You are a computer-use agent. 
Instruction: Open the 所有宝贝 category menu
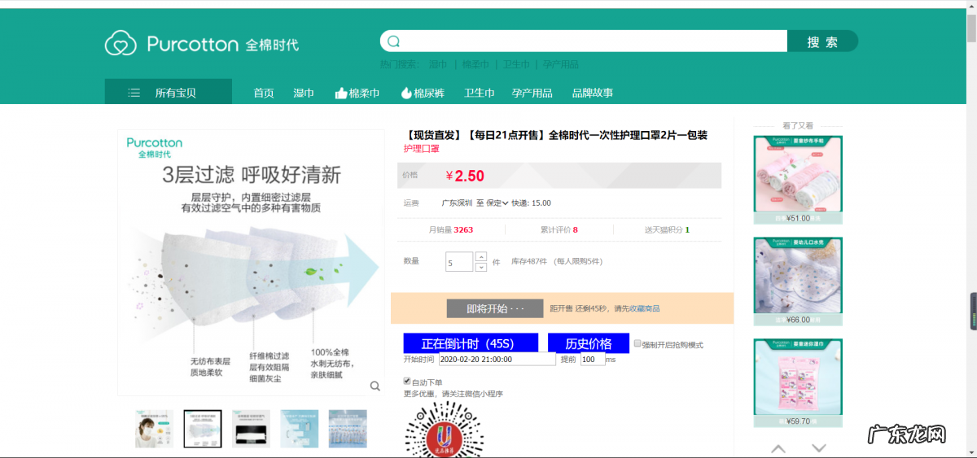(169, 93)
